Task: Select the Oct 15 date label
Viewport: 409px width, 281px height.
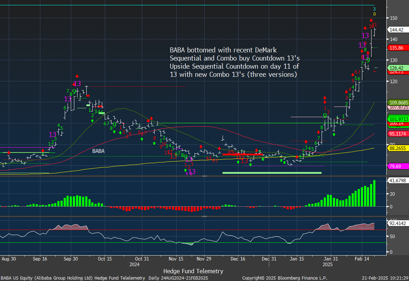Action: point(105,259)
